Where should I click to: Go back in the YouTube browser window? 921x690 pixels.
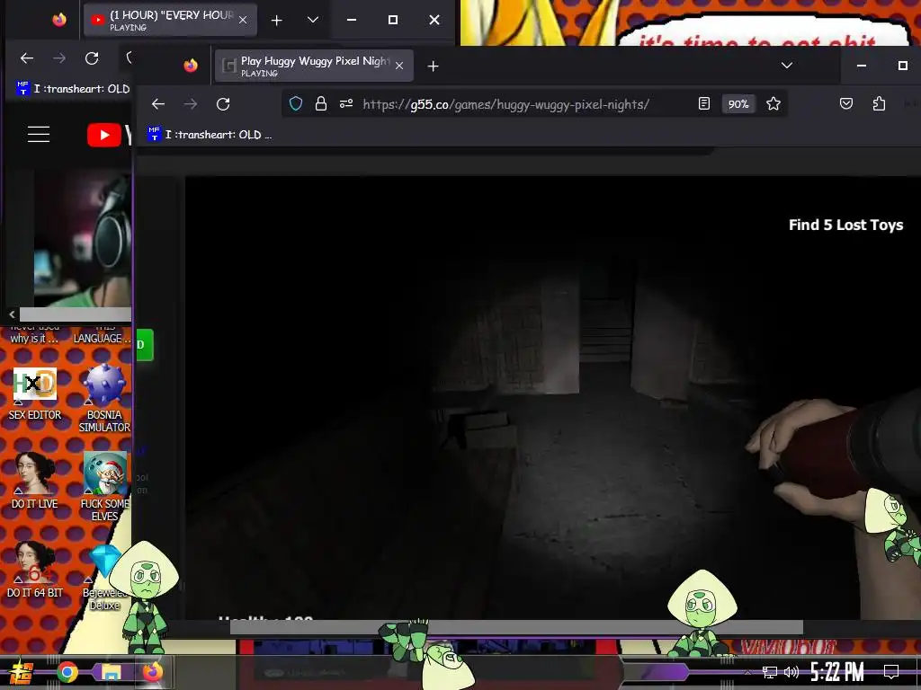click(x=27, y=58)
